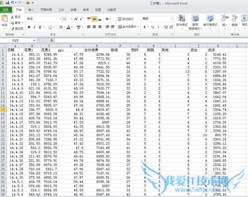Open Conditional Formatting icon
Screen dimensions: 248x197
[x=182, y=18]
